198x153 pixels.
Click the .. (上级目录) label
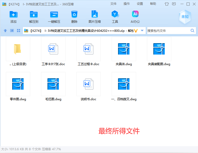(x=18, y=64)
